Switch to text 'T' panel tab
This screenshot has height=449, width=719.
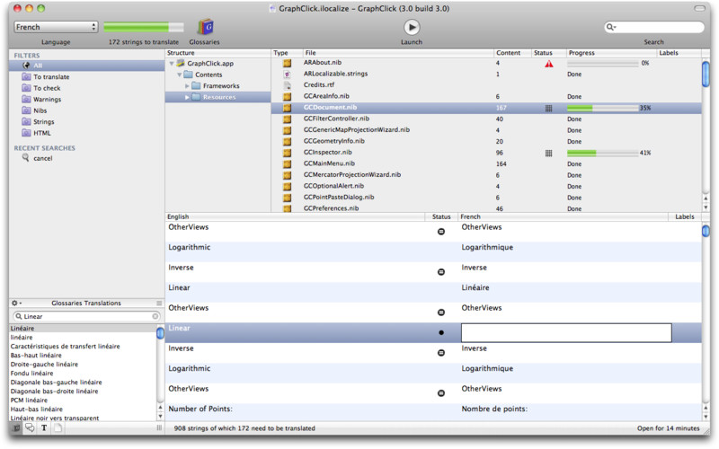point(44,428)
